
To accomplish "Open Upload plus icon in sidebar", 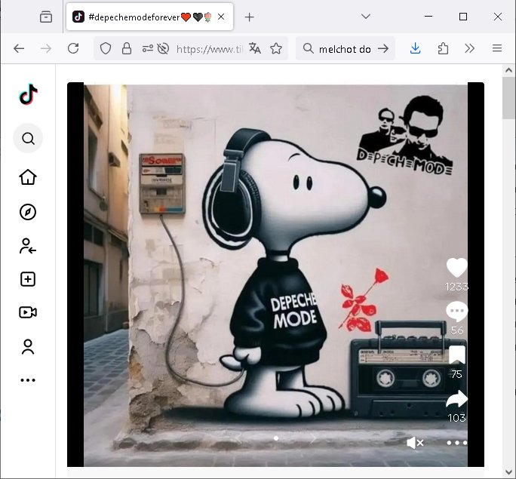I will (28, 279).
